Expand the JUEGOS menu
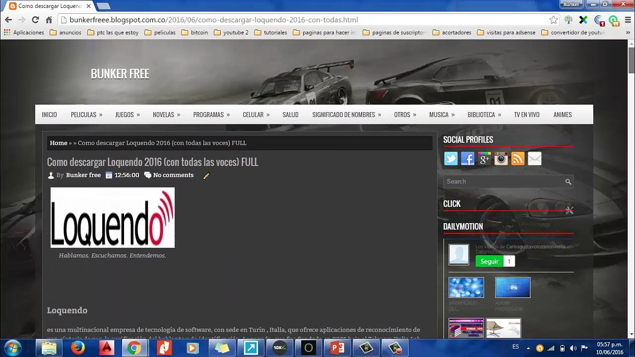Screen dimensions: 635x357 (x=127, y=115)
